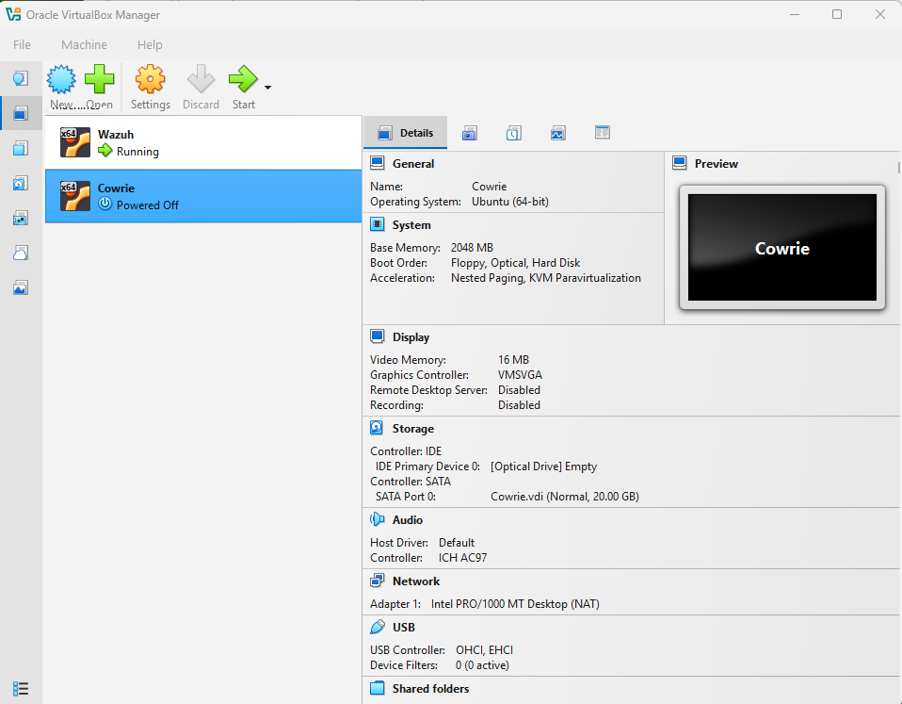Screen dimensions: 902x704
Task: Open the Machine menu
Action: coord(84,44)
